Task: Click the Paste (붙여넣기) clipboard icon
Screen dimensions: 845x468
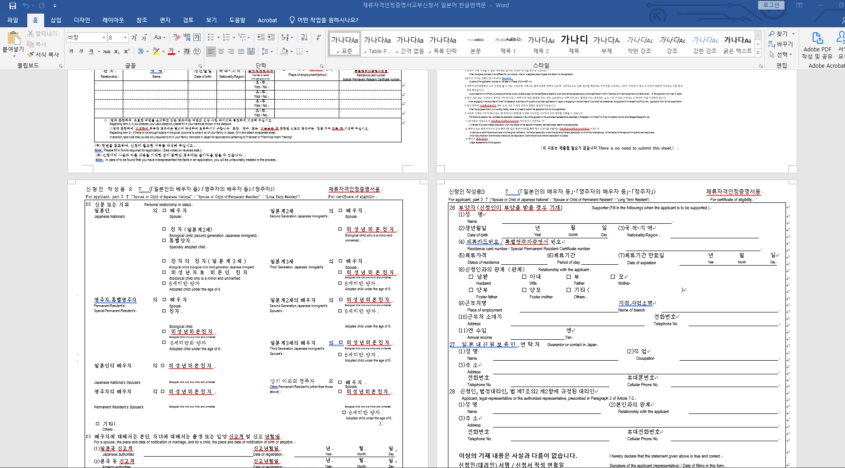Action: [x=13, y=39]
